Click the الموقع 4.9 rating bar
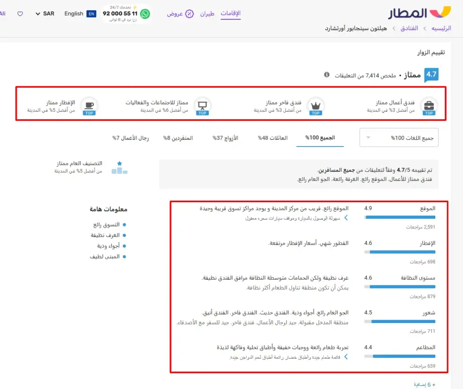The image size is (463, 389). pos(400,217)
